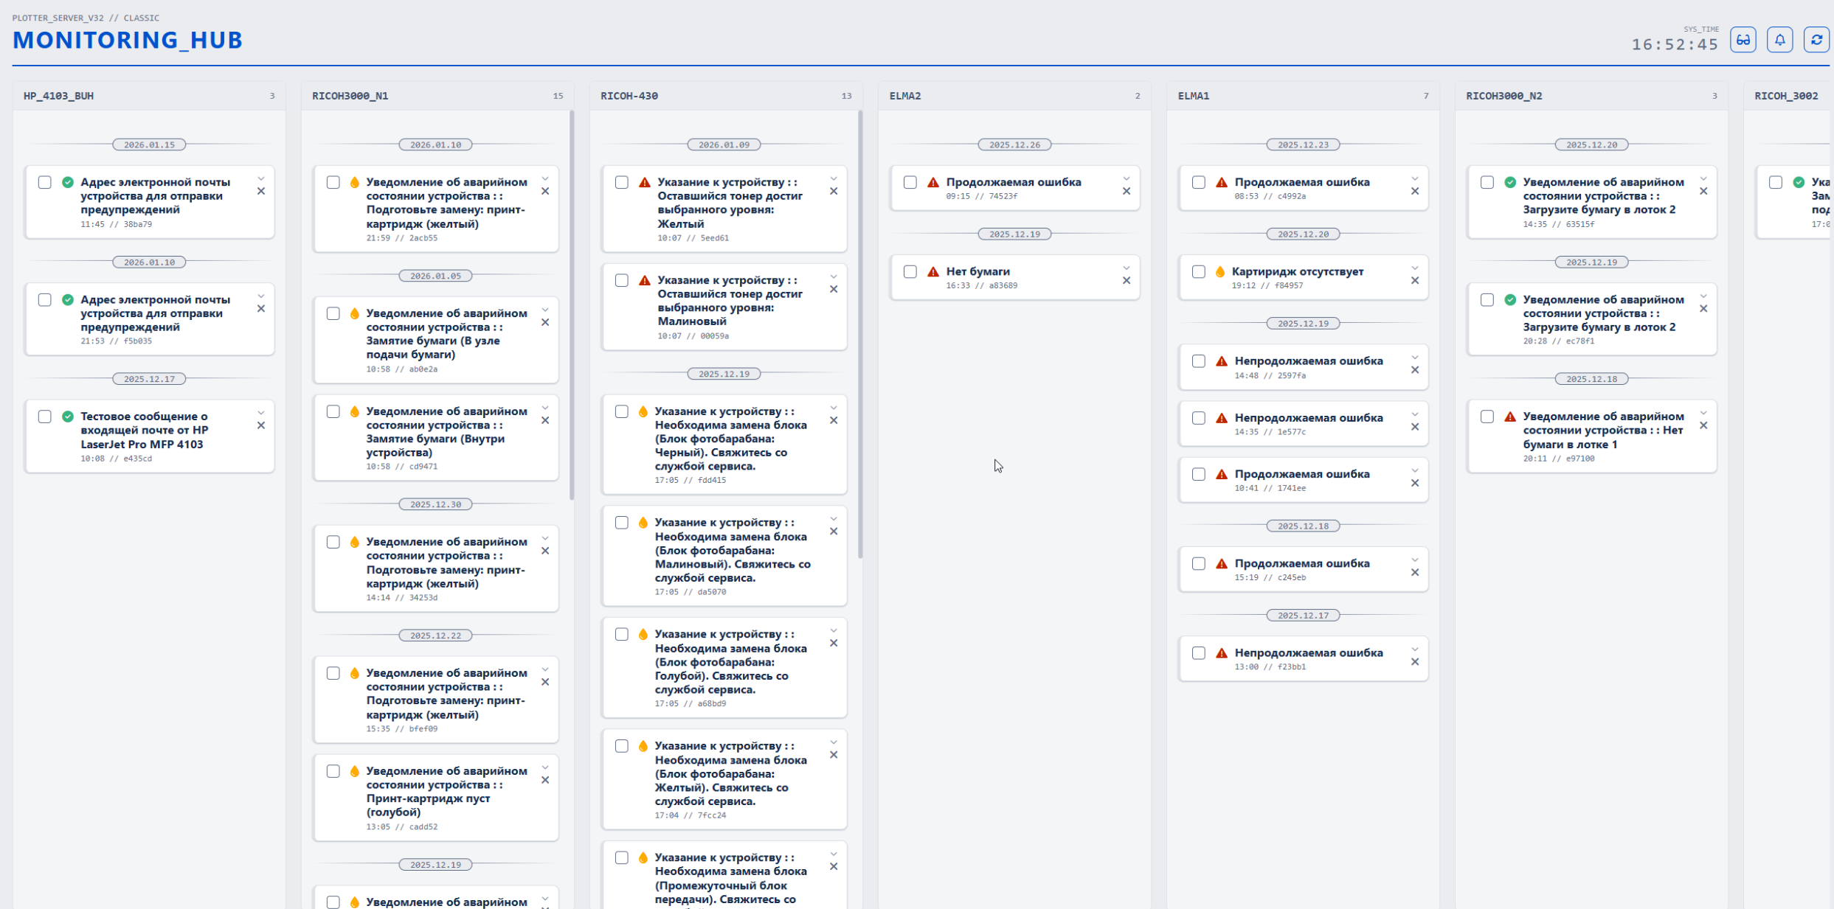Click orange drop icon on 'Картиридж отсутствует'
The image size is (1834, 909).
(1220, 271)
